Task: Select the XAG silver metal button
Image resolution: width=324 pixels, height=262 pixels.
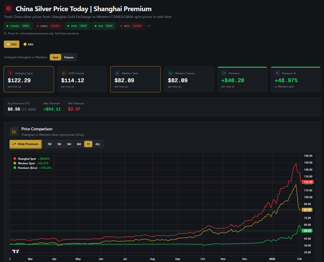Action: pyautogui.click(x=12, y=44)
